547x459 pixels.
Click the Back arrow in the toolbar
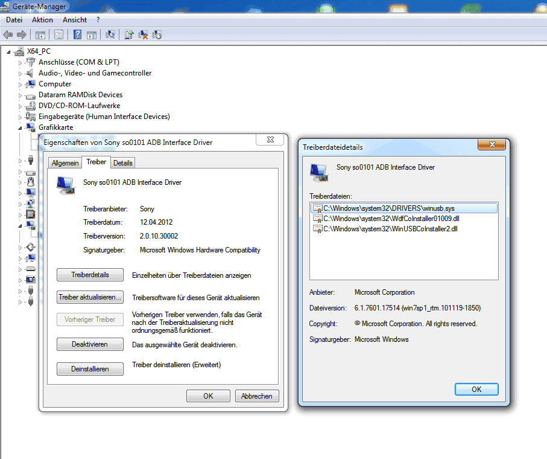(8, 34)
